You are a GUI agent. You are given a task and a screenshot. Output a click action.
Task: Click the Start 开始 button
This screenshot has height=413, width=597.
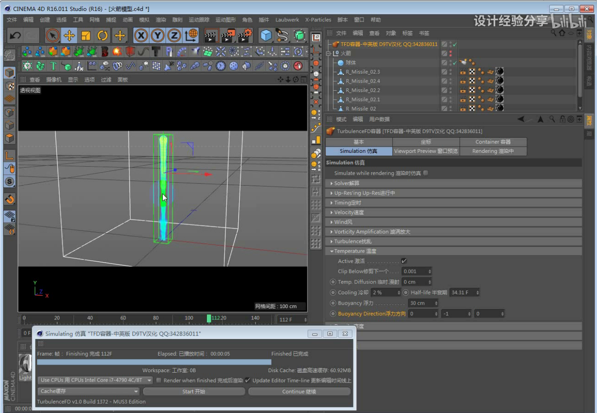point(194,392)
